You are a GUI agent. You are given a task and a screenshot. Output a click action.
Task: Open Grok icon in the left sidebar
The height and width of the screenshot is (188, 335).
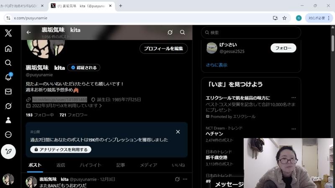[8, 106]
